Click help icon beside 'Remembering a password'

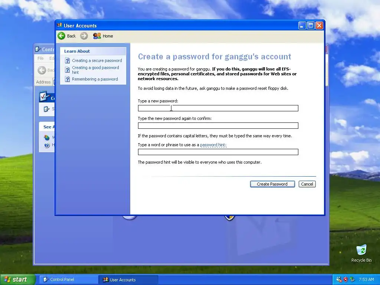(x=68, y=79)
